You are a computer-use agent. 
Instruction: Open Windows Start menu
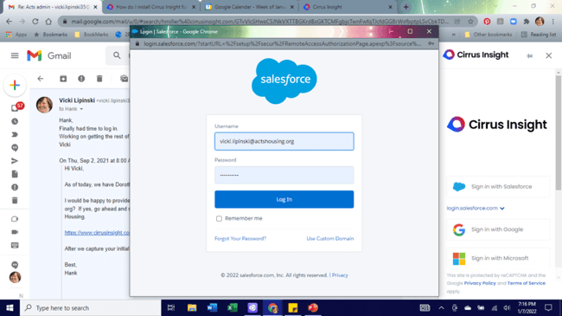pos(10,307)
